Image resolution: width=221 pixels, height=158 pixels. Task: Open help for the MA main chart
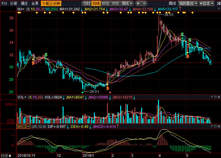click(219, 9)
